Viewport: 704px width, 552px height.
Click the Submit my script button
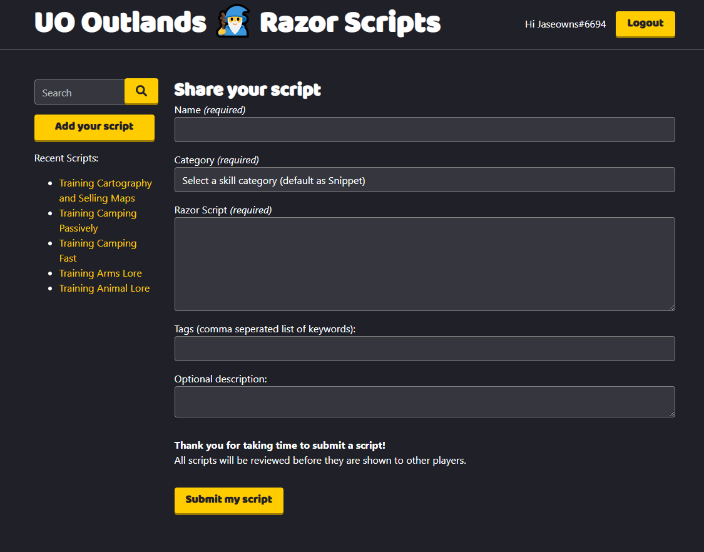click(x=228, y=501)
